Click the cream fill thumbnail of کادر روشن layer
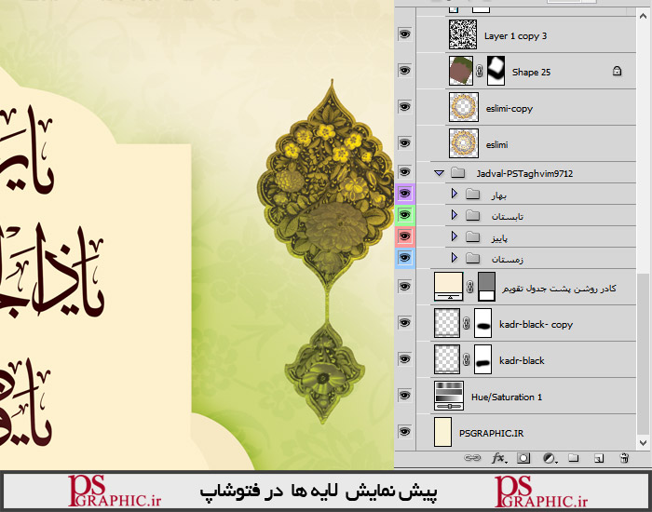The image size is (652, 512). (450, 288)
